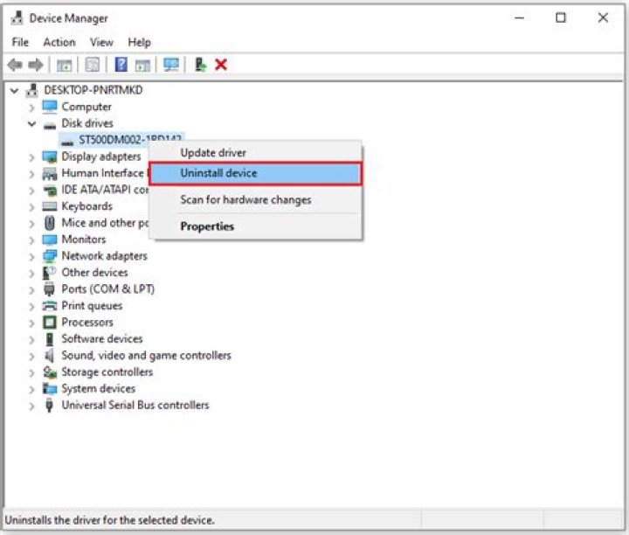The height and width of the screenshot is (535, 629).
Task: Select the System devices label
Action: coord(98,388)
